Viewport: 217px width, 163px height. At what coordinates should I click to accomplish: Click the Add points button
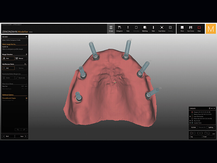tap(8, 68)
